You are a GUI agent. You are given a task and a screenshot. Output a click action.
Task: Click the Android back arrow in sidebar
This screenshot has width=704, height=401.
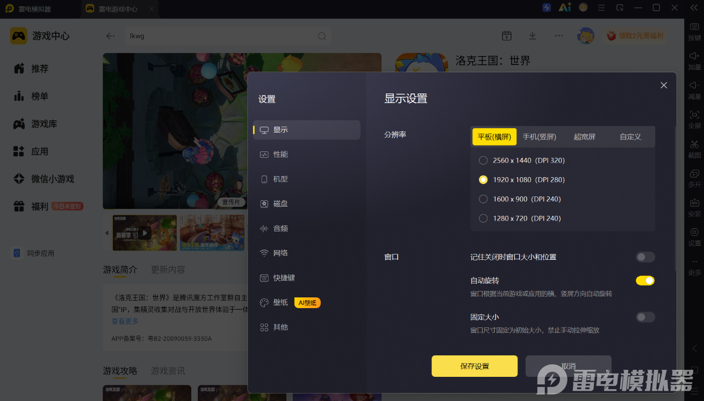point(694,348)
